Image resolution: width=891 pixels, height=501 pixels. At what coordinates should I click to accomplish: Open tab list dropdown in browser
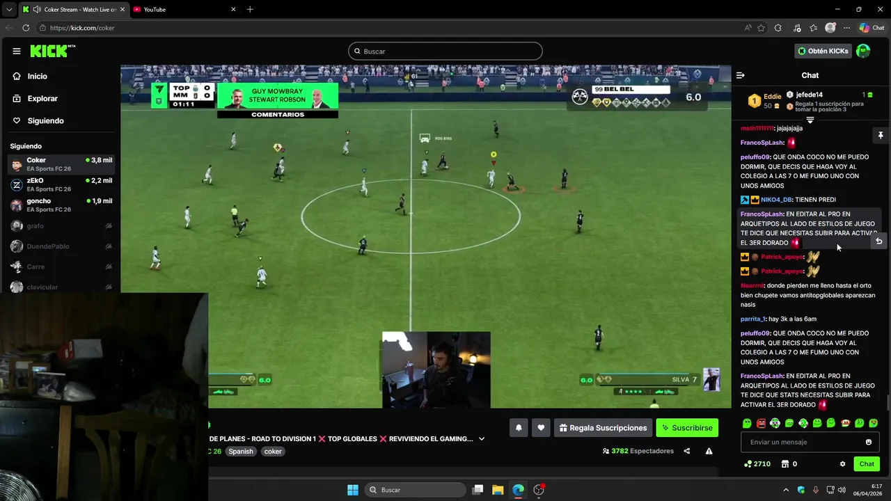pyautogui.click(x=9, y=10)
